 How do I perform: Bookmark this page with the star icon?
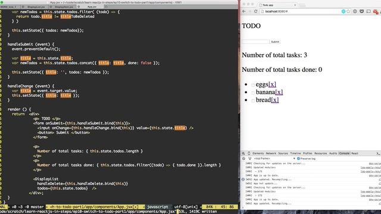(x=348, y=11)
